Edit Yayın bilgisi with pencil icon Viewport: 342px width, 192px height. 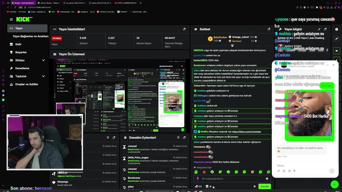[319, 29]
